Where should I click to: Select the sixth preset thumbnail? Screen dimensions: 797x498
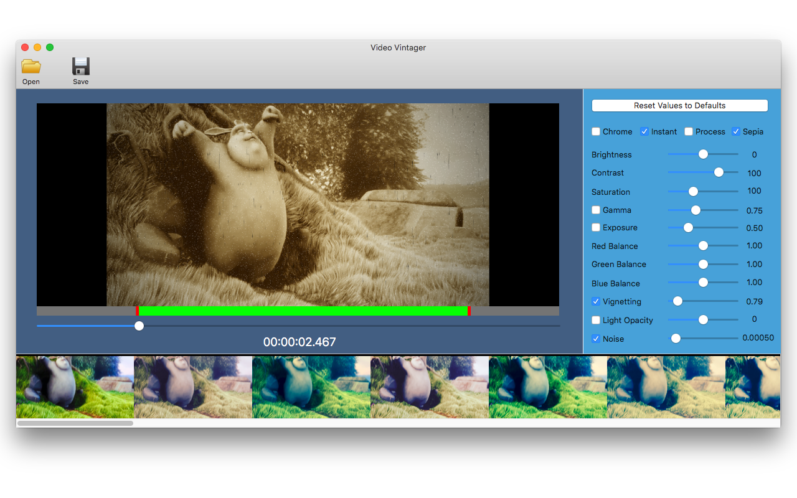(x=666, y=387)
